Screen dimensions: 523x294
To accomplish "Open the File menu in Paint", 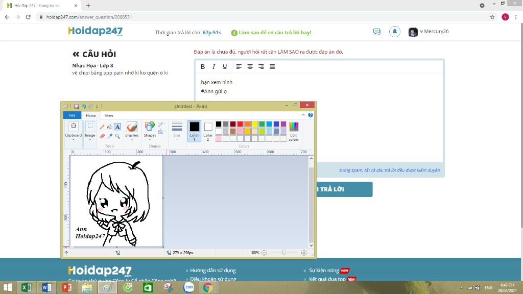I will [x=72, y=115].
